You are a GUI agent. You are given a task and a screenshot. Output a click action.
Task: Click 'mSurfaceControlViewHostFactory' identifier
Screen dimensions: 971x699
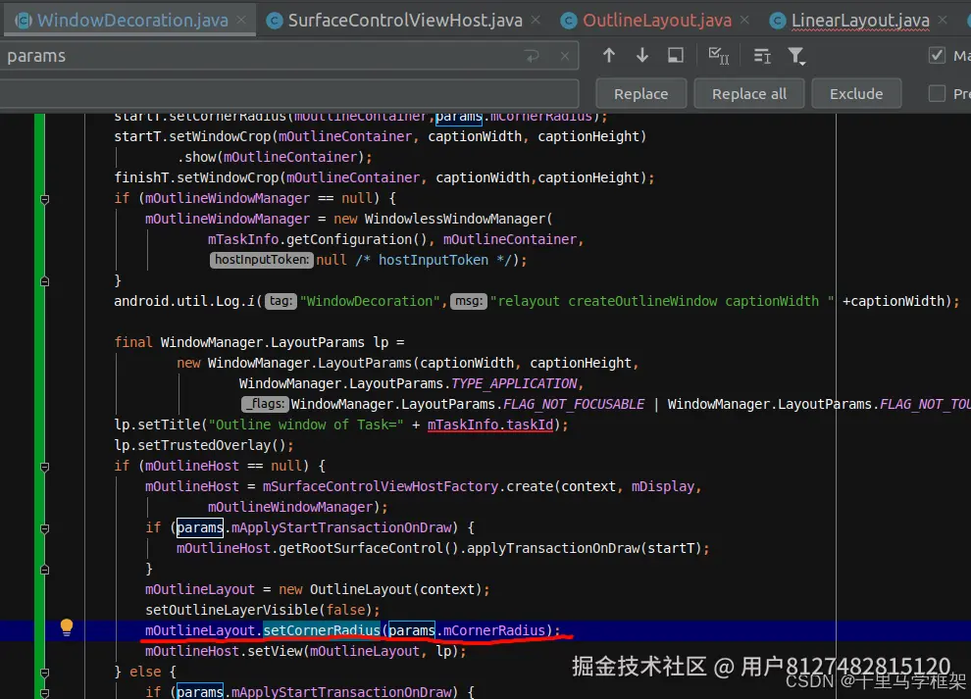[x=381, y=486]
